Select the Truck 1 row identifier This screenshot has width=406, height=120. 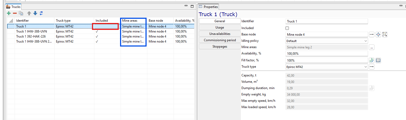click(21, 26)
